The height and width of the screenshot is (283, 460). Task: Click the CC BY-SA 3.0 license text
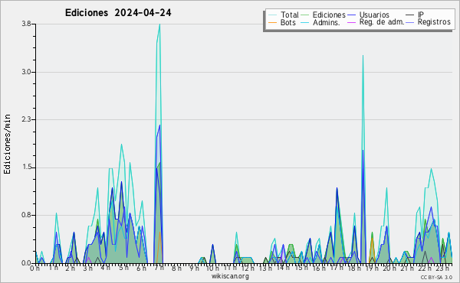(x=436, y=277)
